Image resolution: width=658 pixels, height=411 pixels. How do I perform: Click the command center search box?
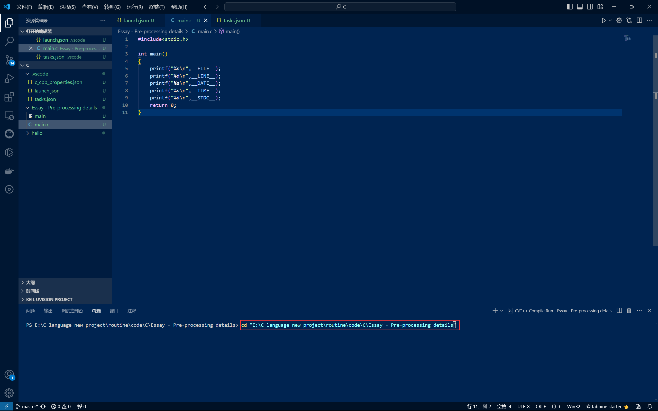[340, 7]
